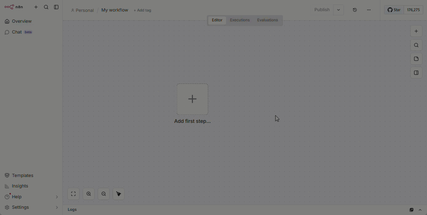The height and width of the screenshot is (215, 427).
Task: Expand the Settings menu
Action: click(31, 207)
